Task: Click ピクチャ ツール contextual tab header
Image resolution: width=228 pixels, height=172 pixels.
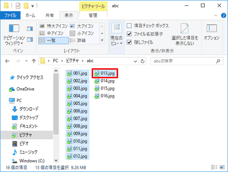Action: [93, 6]
